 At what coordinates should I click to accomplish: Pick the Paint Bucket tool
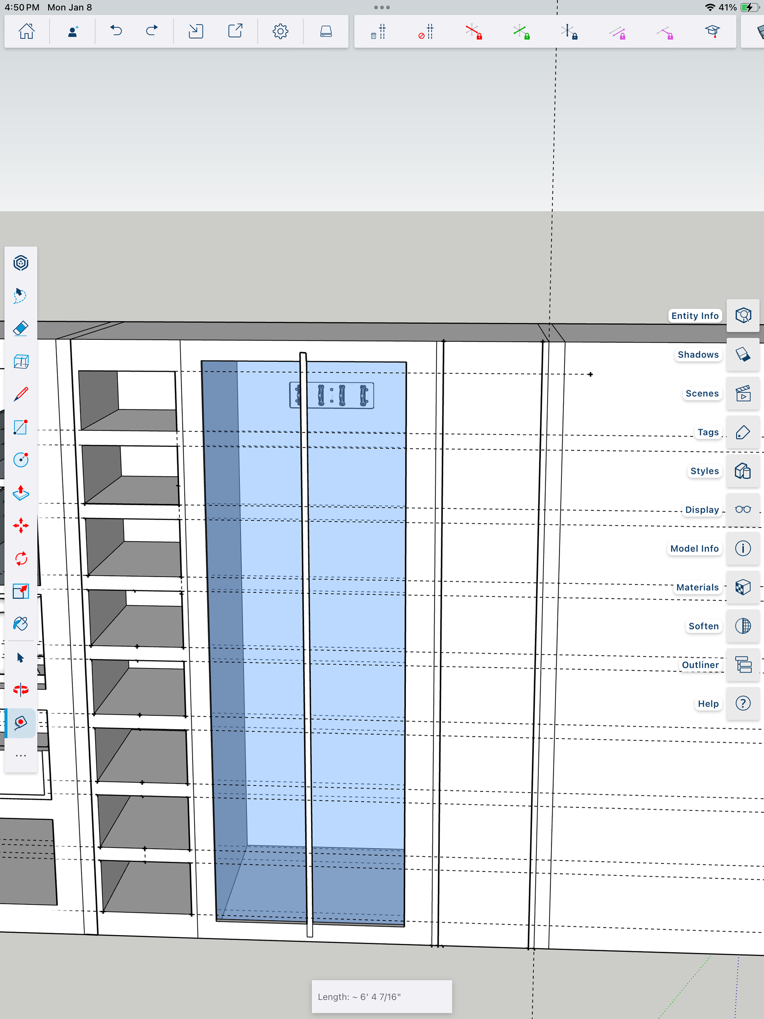pyautogui.click(x=21, y=624)
